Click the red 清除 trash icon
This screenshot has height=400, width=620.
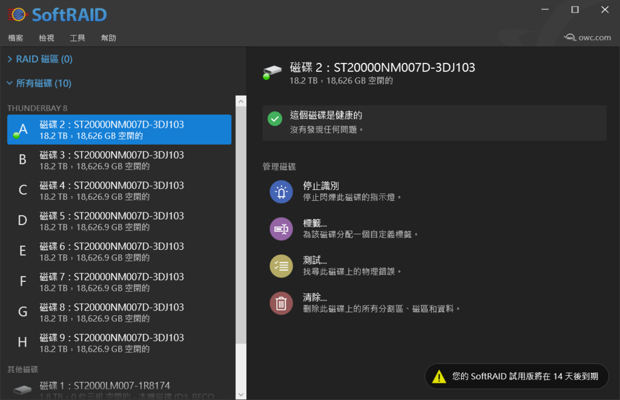click(x=281, y=303)
